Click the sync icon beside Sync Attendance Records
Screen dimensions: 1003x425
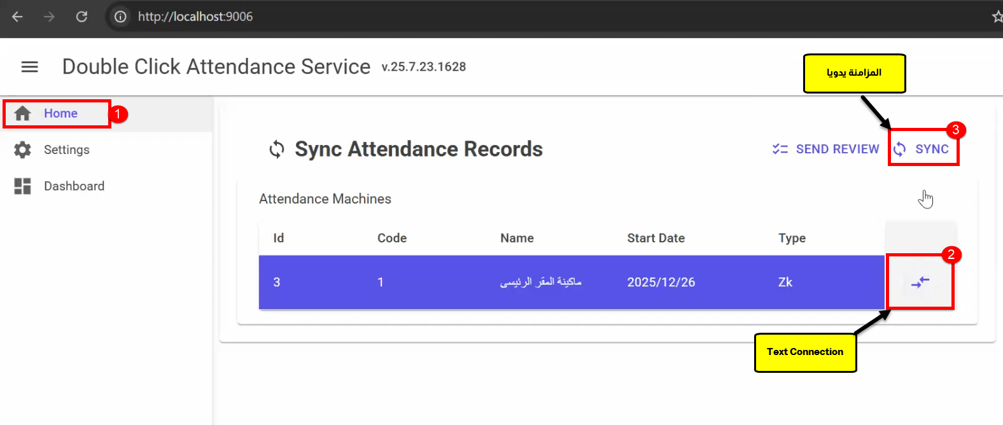276,150
